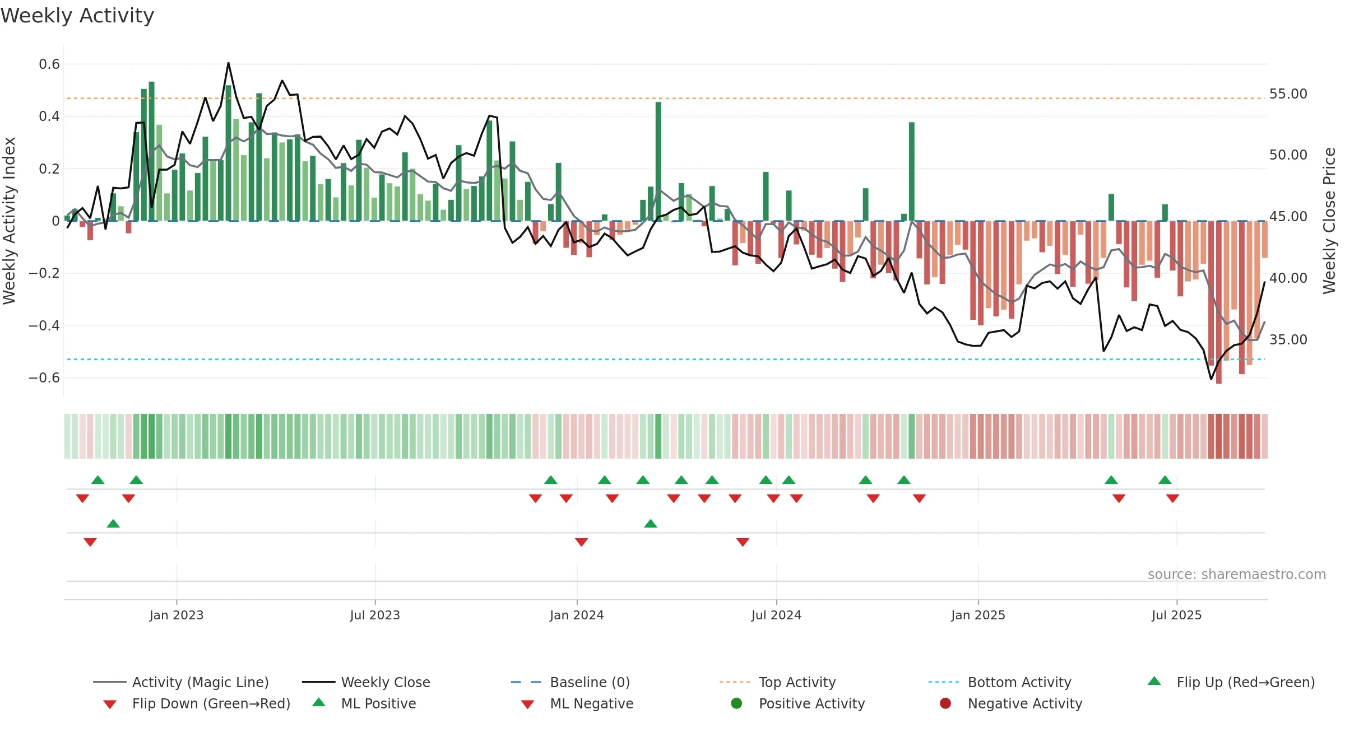Click the blue dashed Baseline legend line
The image size is (1345, 756).
click(526, 682)
